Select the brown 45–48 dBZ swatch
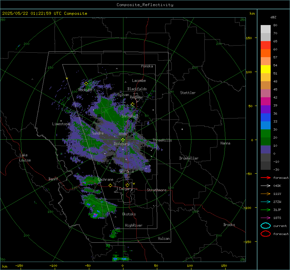 click(x=266, y=85)
